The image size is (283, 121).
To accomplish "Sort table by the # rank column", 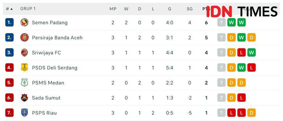I will 9,9.
